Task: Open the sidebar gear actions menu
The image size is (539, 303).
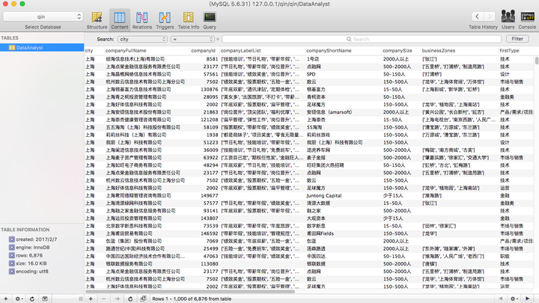Action: pos(19,299)
